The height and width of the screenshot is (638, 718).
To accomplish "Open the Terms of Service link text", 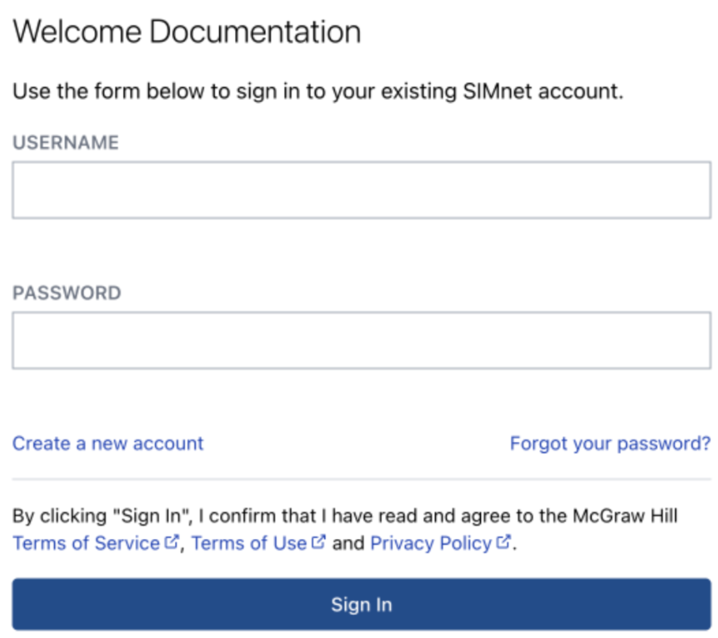I will click(x=86, y=544).
